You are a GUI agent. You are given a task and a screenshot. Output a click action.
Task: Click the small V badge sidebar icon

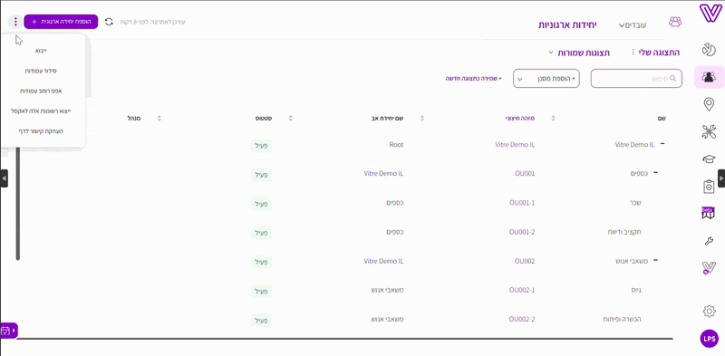coord(709,268)
